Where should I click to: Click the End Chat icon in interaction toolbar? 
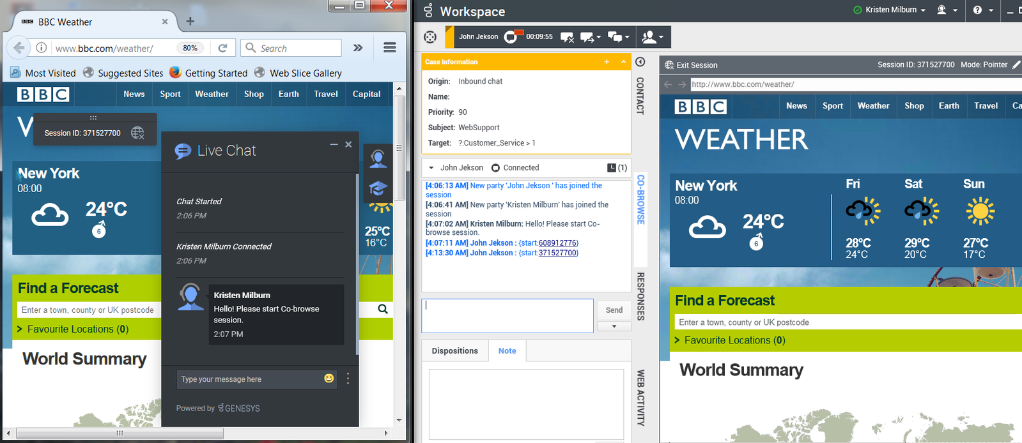(x=567, y=37)
